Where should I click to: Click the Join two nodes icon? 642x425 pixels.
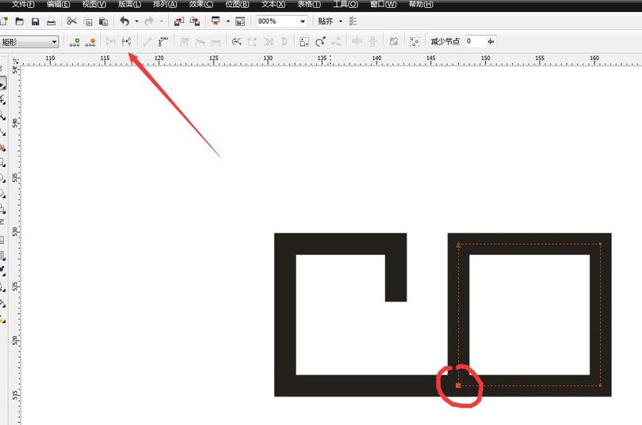pyautogui.click(x=110, y=41)
